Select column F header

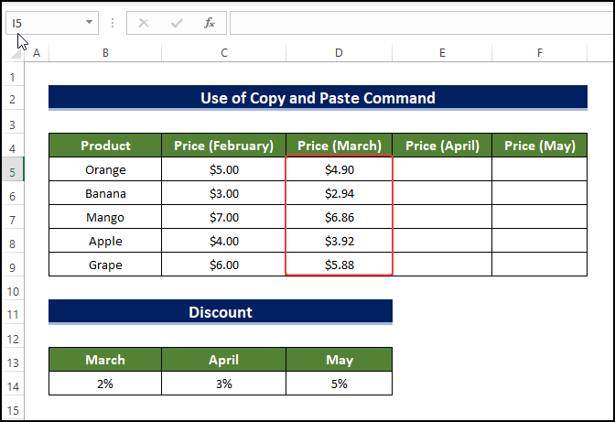[540, 53]
